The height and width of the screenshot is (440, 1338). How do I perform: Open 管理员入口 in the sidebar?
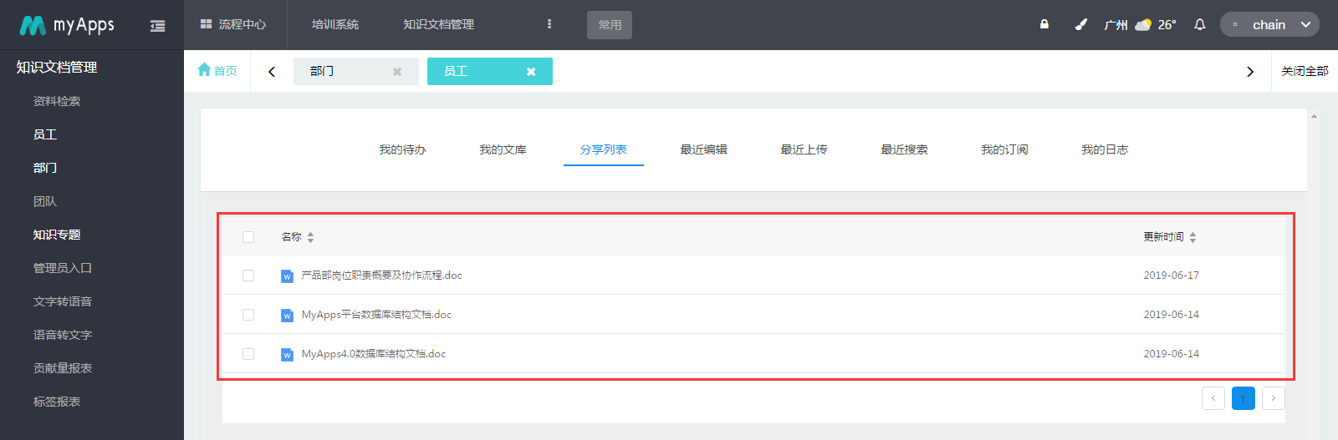(63, 268)
